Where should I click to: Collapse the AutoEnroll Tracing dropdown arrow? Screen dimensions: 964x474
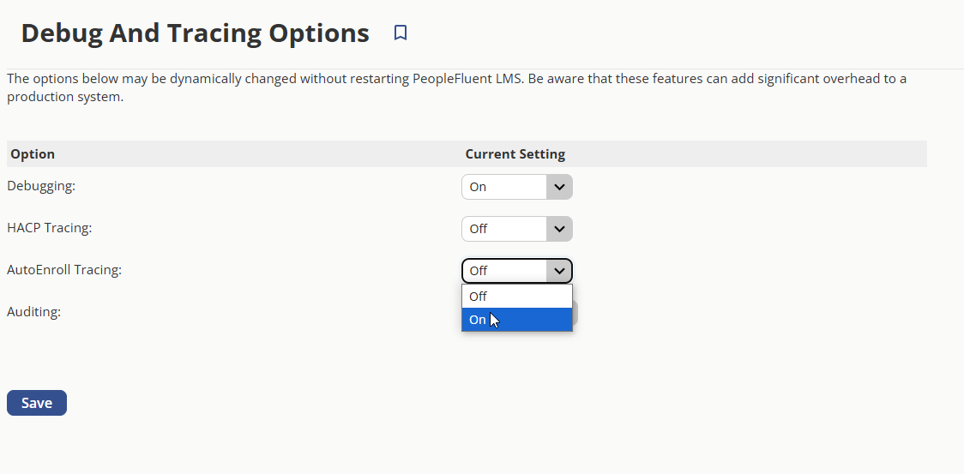559,271
